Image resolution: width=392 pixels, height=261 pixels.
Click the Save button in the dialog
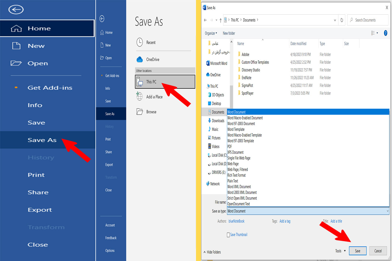[358, 251]
